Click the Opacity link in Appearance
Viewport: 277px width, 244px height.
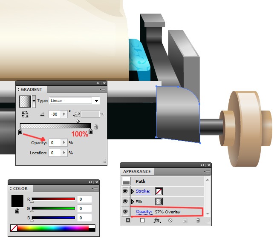[144, 212]
